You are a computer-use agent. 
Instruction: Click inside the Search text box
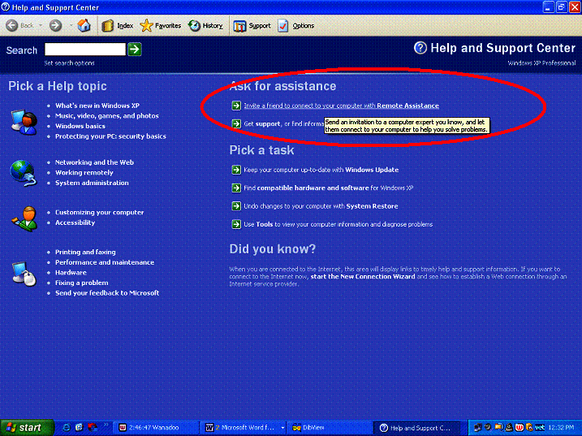84,50
